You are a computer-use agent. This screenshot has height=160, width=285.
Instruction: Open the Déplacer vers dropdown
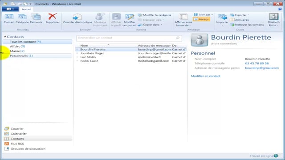151,20
